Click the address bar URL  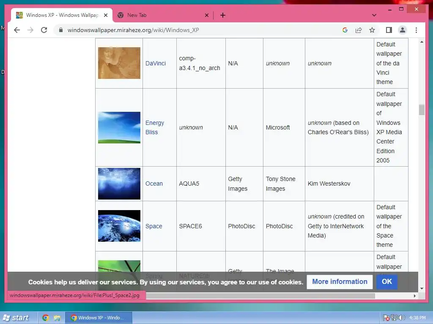[133, 30]
